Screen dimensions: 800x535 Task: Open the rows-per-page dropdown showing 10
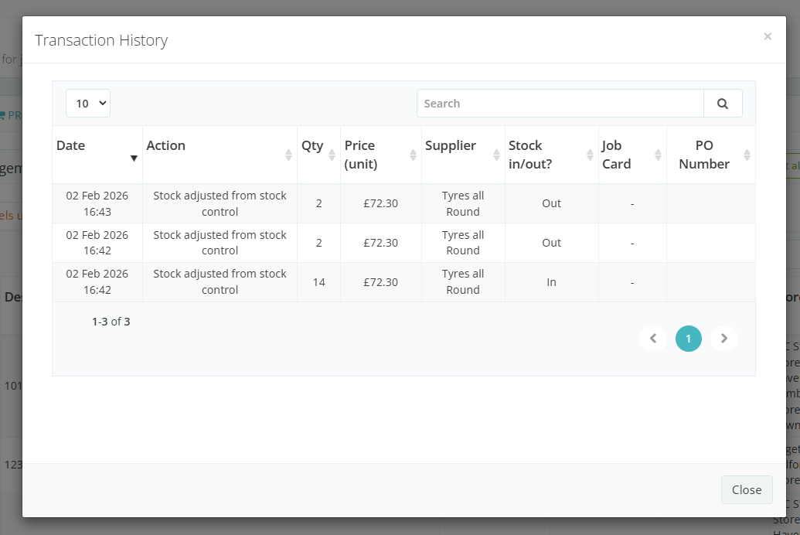[88, 104]
